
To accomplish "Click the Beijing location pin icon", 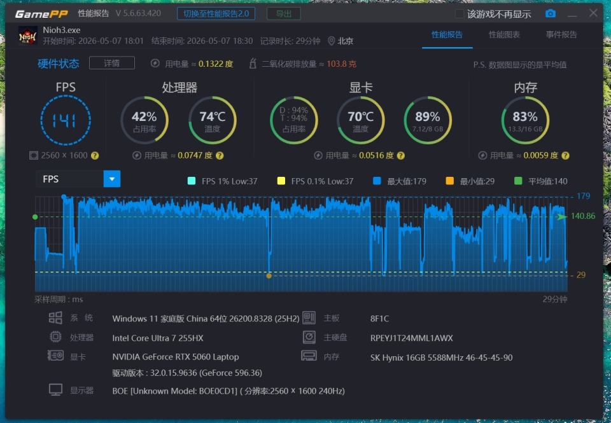I will pos(331,41).
